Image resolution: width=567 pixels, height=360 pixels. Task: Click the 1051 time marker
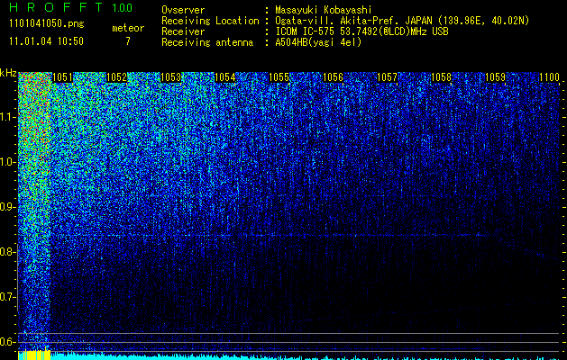(x=62, y=77)
